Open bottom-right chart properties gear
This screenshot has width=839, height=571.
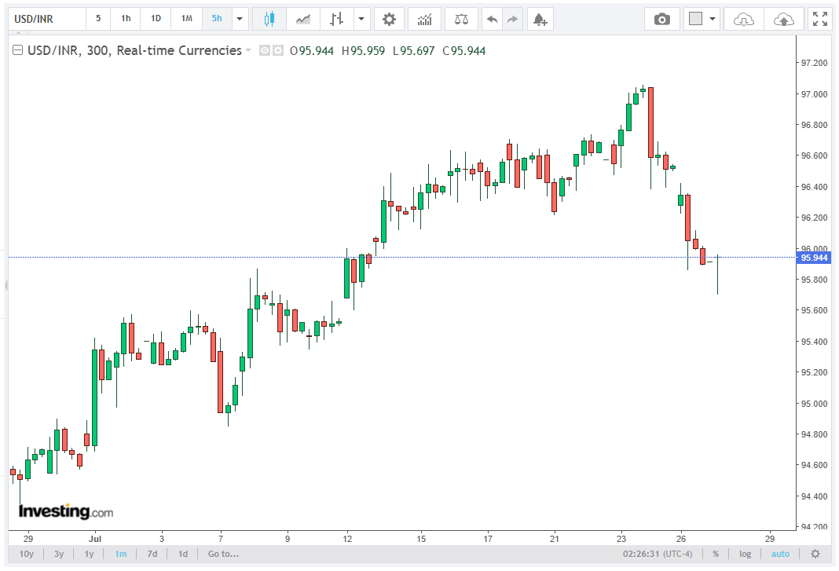[x=815, y=554]
